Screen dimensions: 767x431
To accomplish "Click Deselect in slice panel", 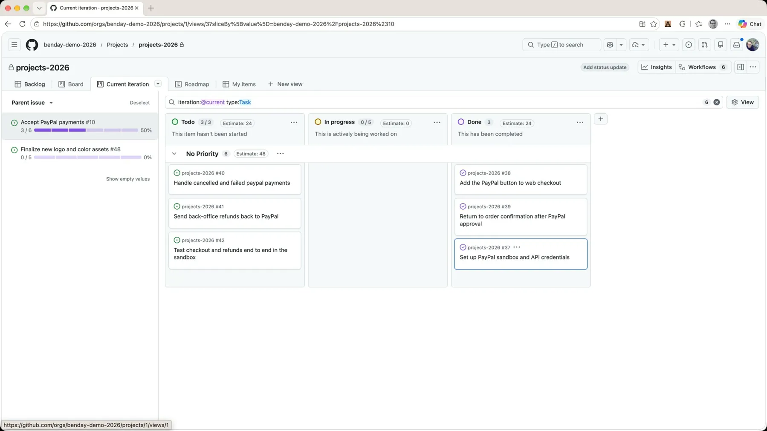I will pos(140,103).
